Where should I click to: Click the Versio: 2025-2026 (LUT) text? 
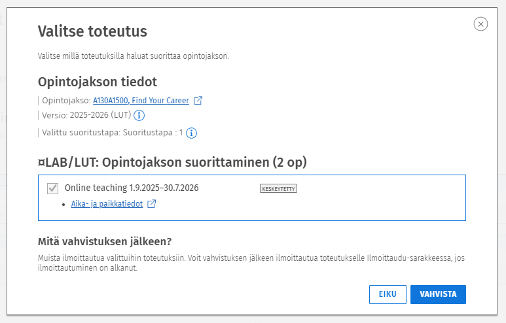86,115
